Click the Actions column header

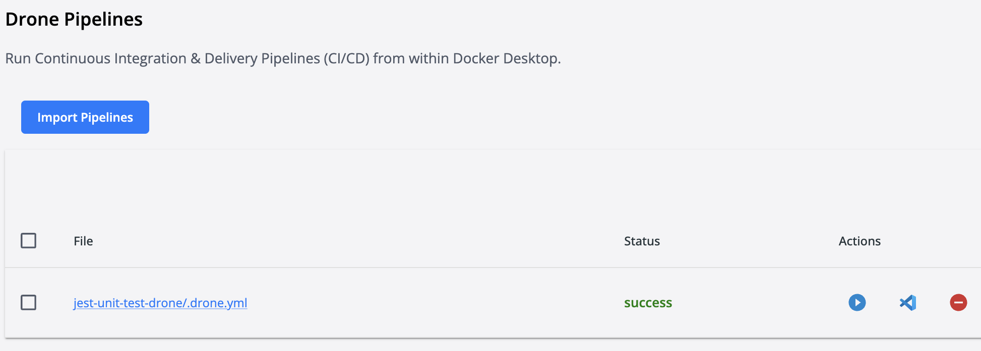(x=860, y=241)
